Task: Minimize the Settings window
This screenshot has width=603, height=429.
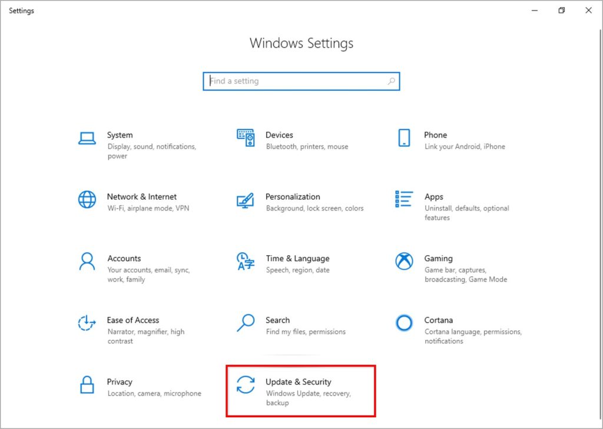Action: coord(535,11)
